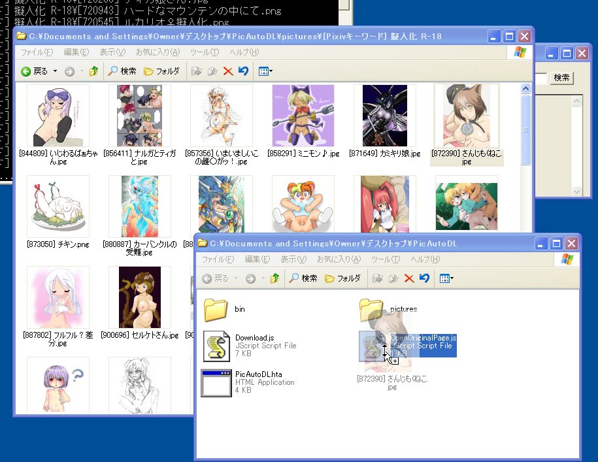Screen dimensions: 598x462
Task: Select file name [873050] チキン.png
Action: [58, 244]
